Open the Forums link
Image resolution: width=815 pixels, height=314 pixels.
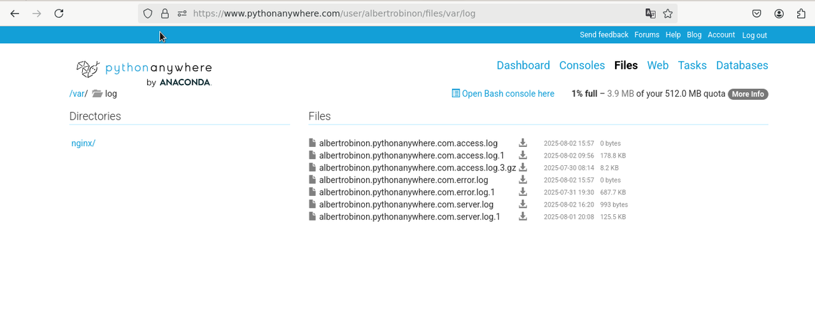(647, 35)
